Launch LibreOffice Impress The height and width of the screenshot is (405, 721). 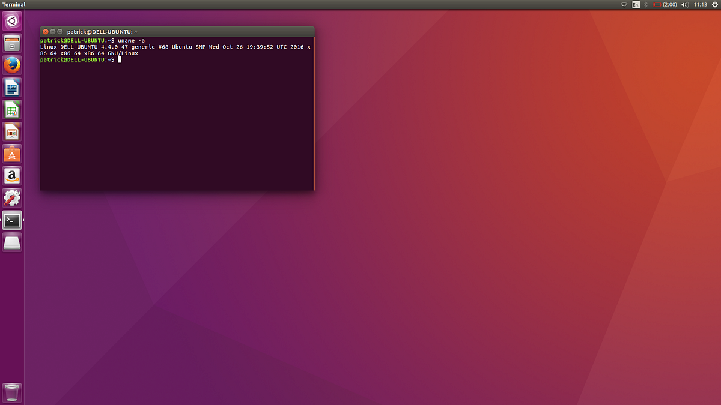(11, 131)
